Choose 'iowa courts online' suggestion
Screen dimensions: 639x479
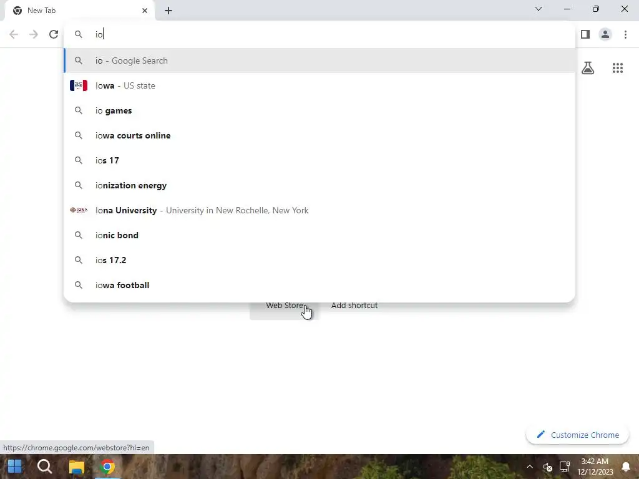[319, 135]
